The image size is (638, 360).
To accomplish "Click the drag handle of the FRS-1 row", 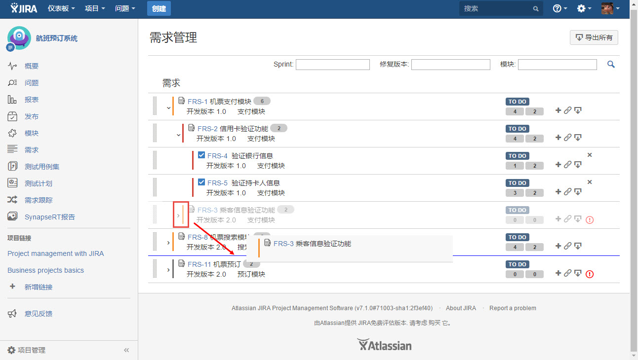I will coord(155,106).
